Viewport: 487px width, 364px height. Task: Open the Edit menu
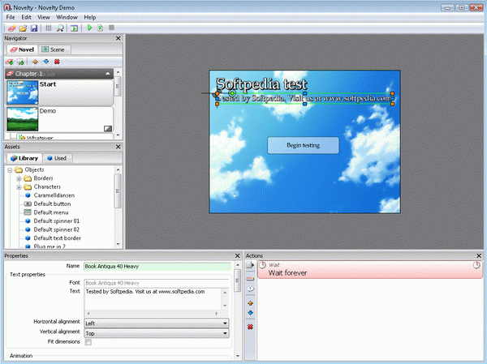pyautogui.click(x=26, y=17)
